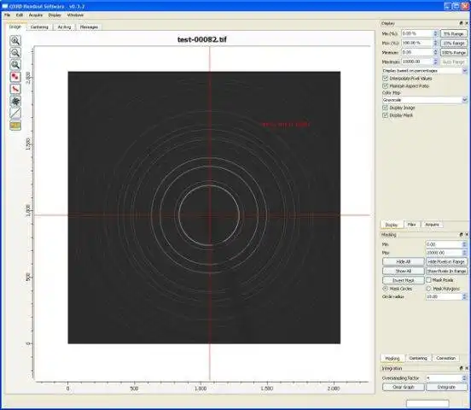Close the Masking dock panel
The image size is (471, 410).
tap(467, 234)
